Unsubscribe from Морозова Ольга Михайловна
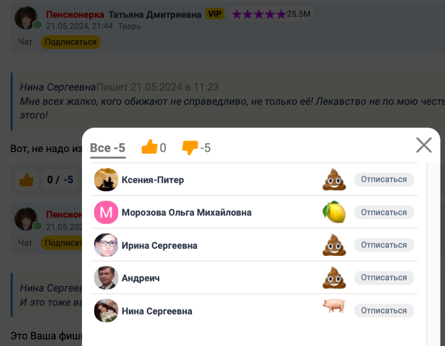The width and height of the screenshot is (445, 346). coord(384,212)
